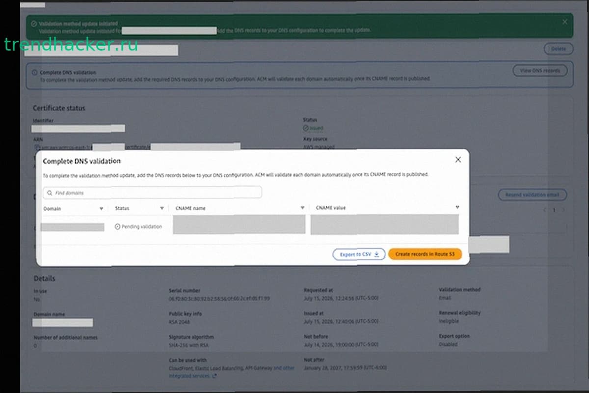Select the Pending validation status text

(x=142, y=226)
